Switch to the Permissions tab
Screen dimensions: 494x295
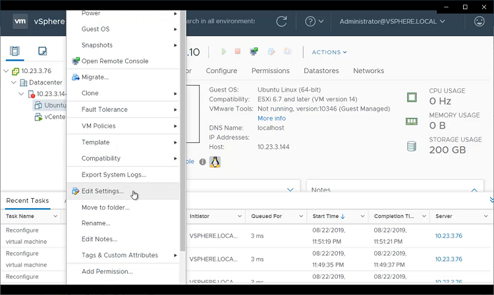[x=270, y=71]
